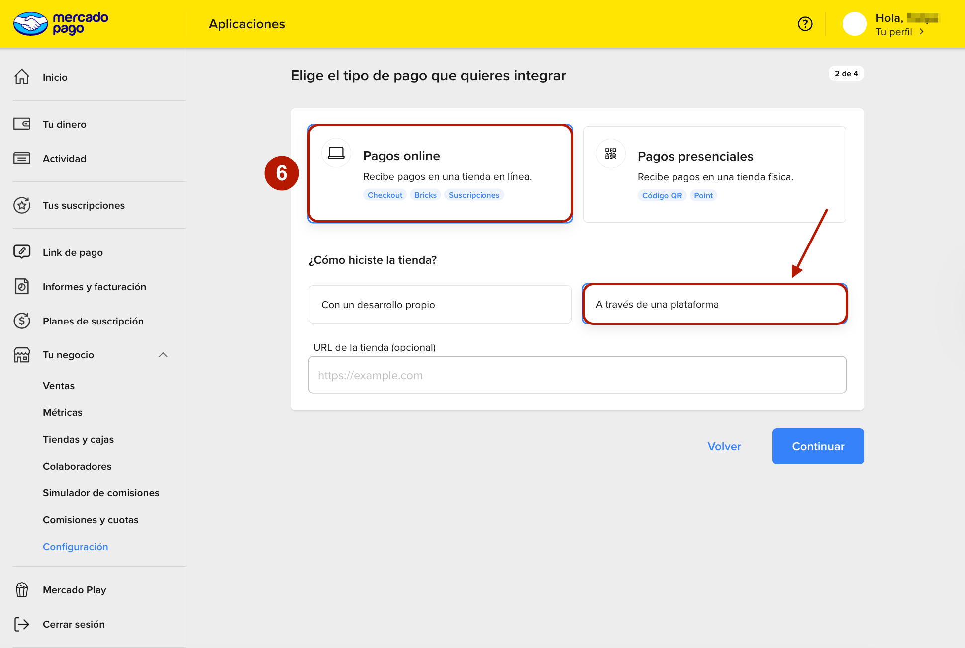Choose Con un desarrollo propio option

440,305
